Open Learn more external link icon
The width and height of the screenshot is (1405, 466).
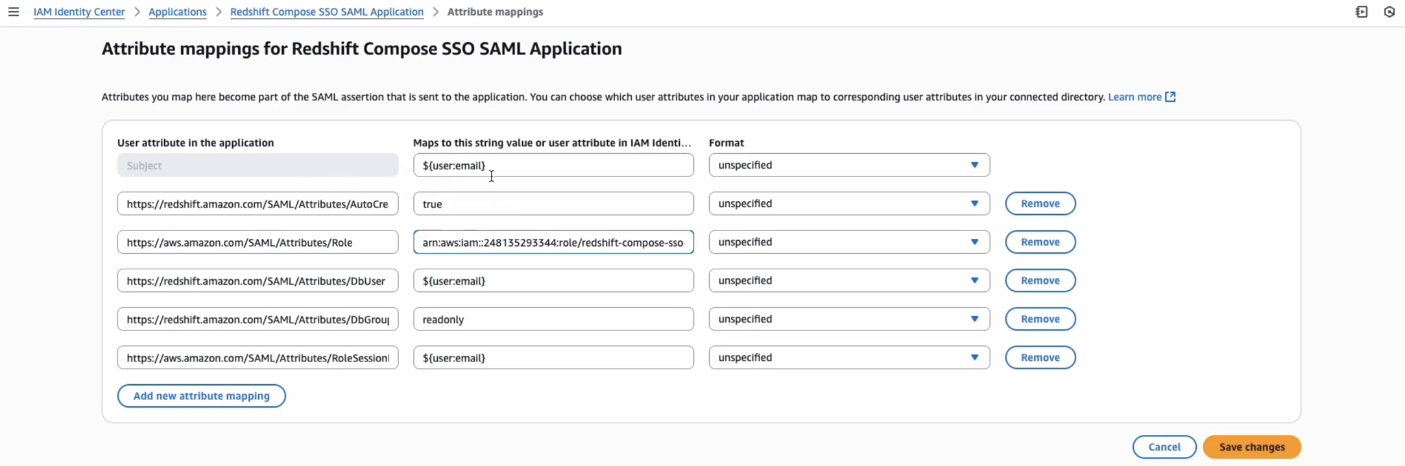1170,97
